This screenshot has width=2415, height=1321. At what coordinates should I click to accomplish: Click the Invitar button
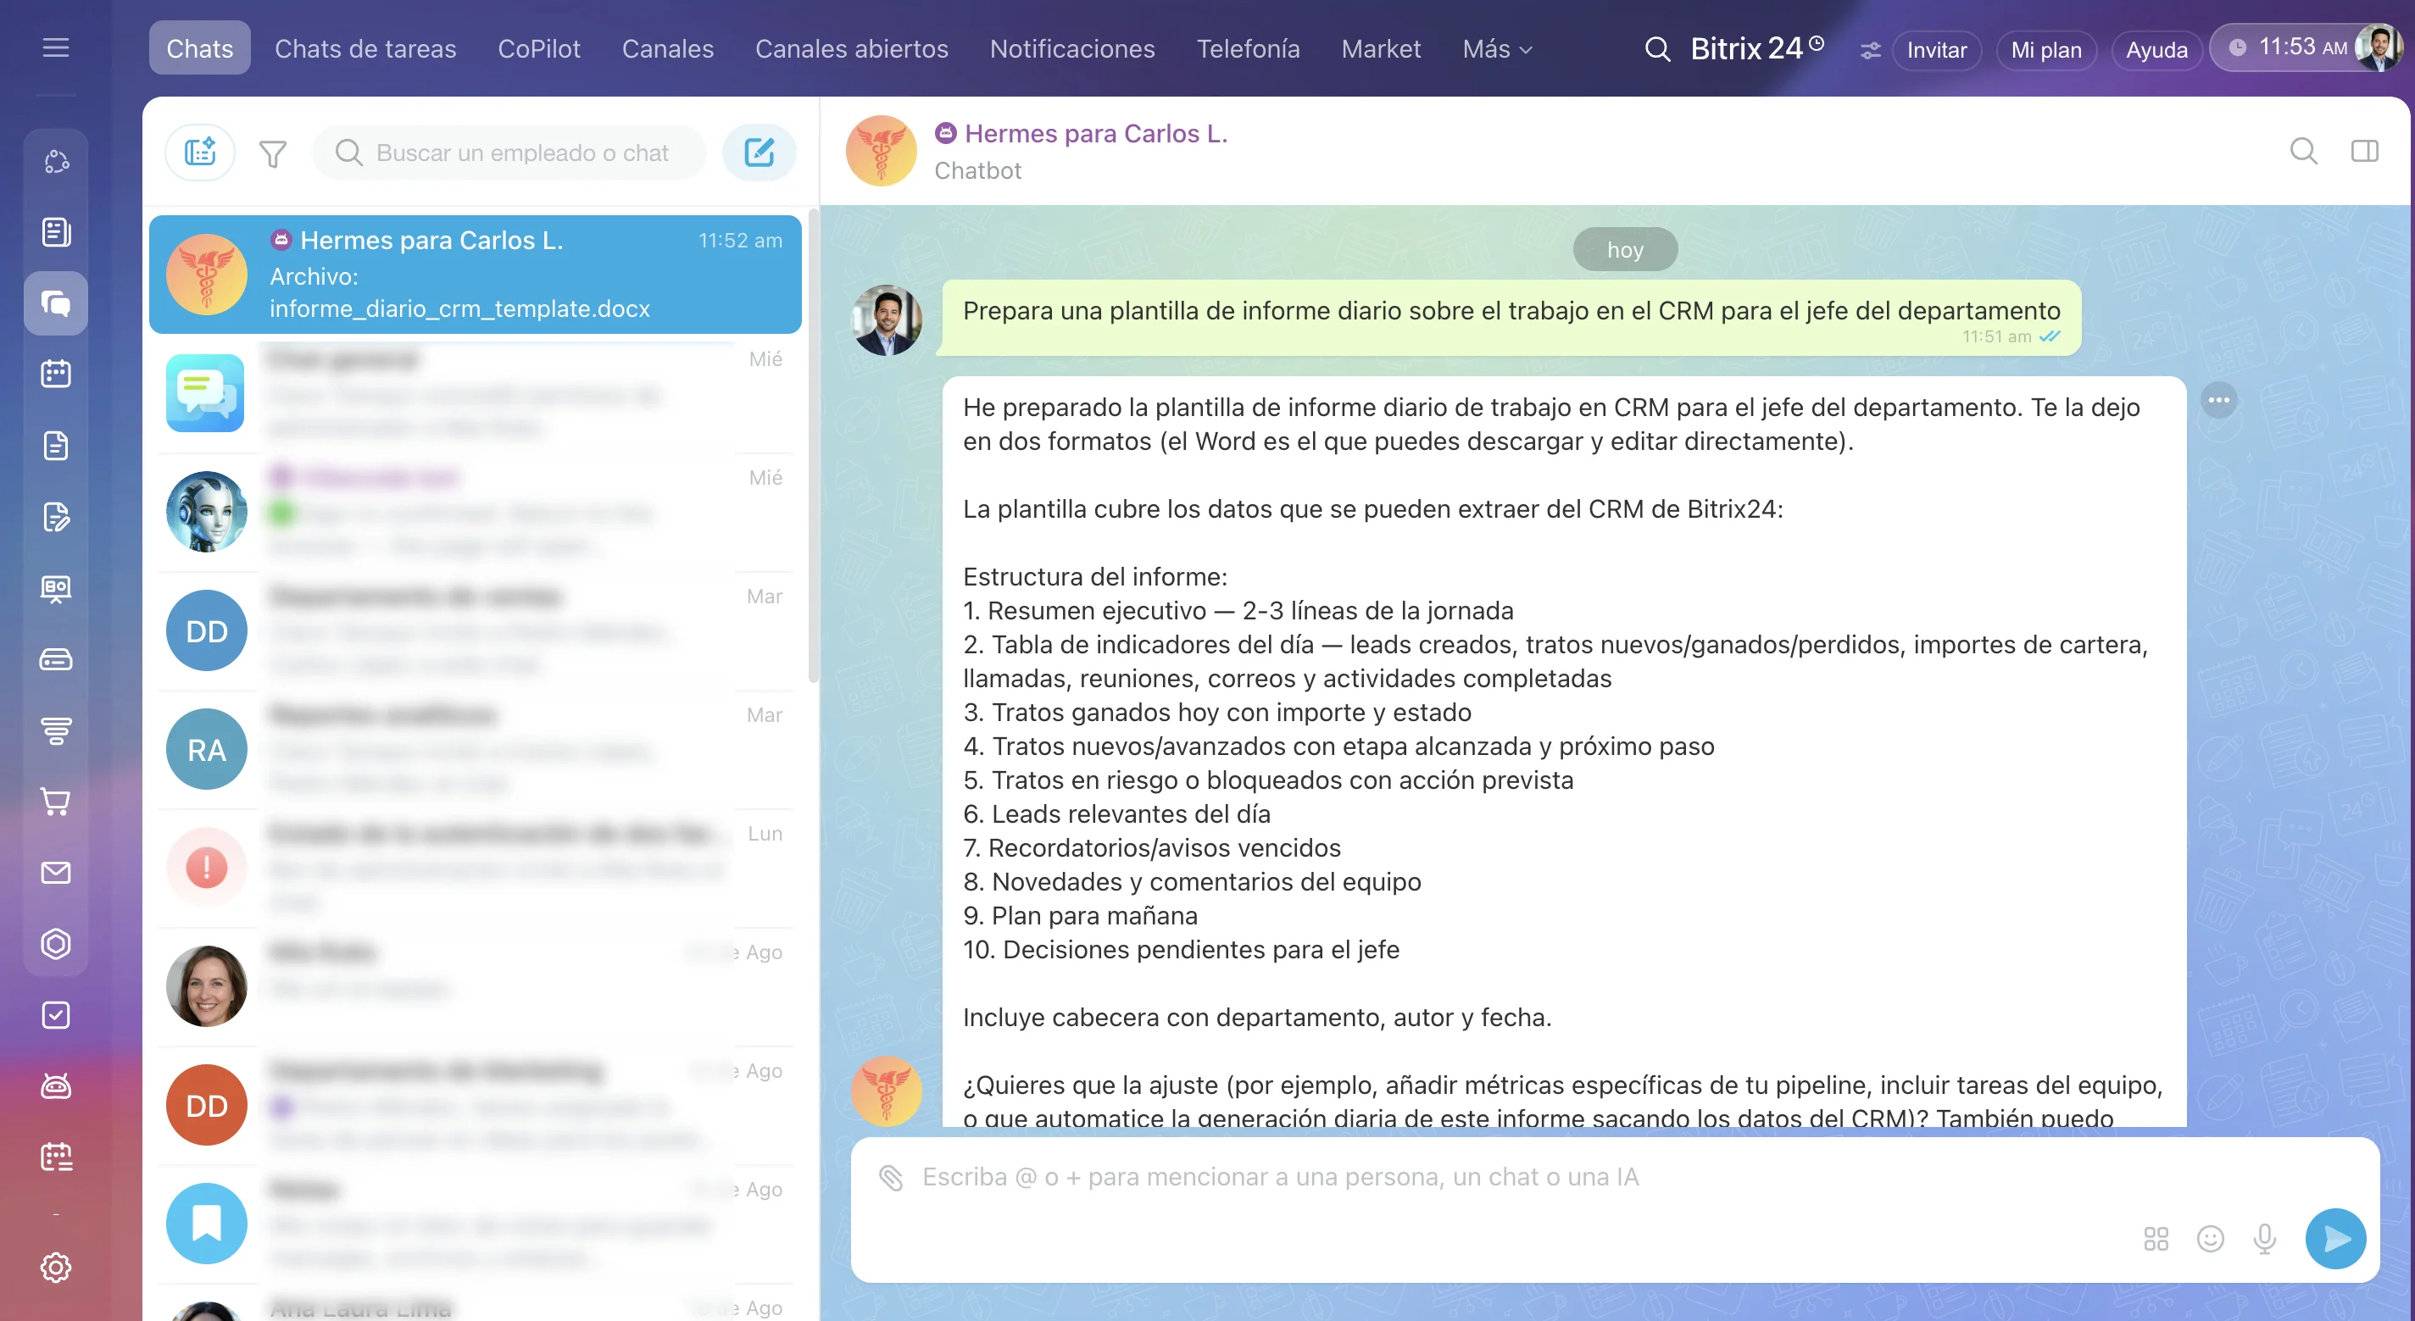coord(1936,50)
